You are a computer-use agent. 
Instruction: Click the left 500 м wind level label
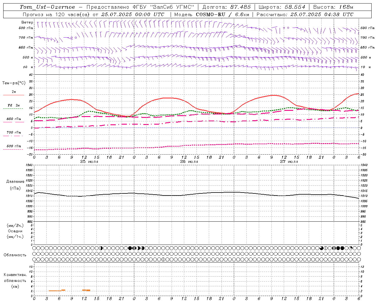coord(28,57)
